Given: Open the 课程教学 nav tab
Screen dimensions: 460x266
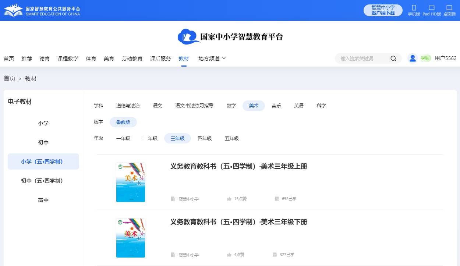Looking at the screenshot, I should point(68,58).
